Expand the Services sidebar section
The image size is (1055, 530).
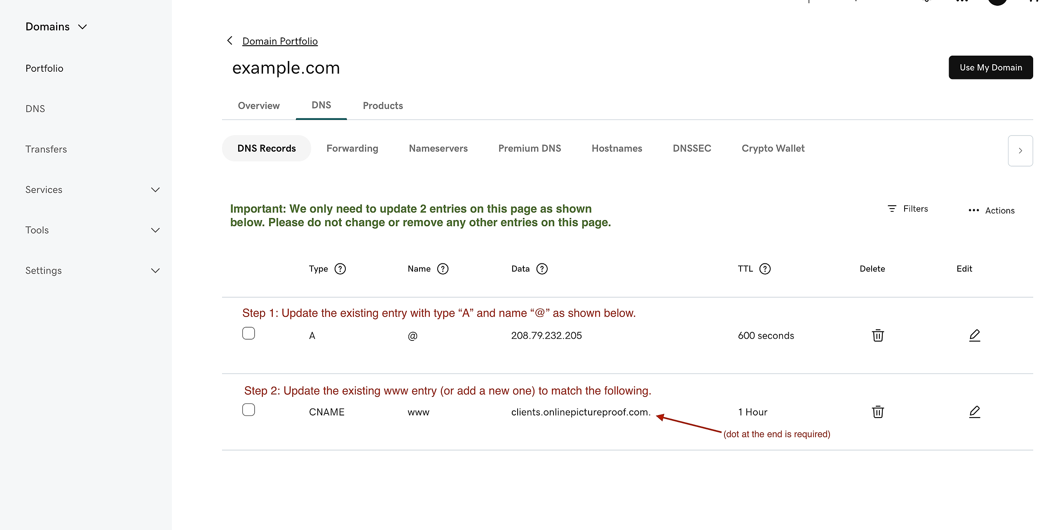tap(155, 190)
